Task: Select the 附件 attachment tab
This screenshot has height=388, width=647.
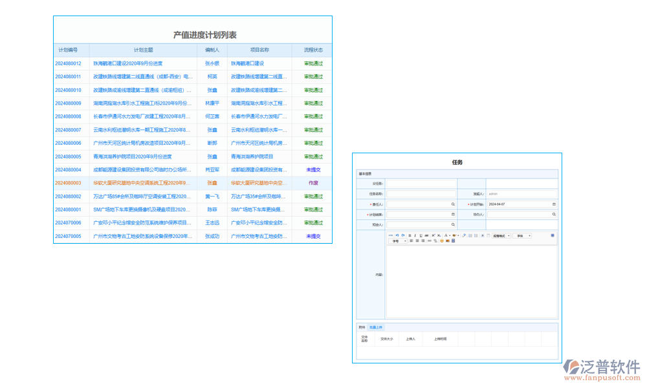Action: pyautogui.click(x=362, y=328)
